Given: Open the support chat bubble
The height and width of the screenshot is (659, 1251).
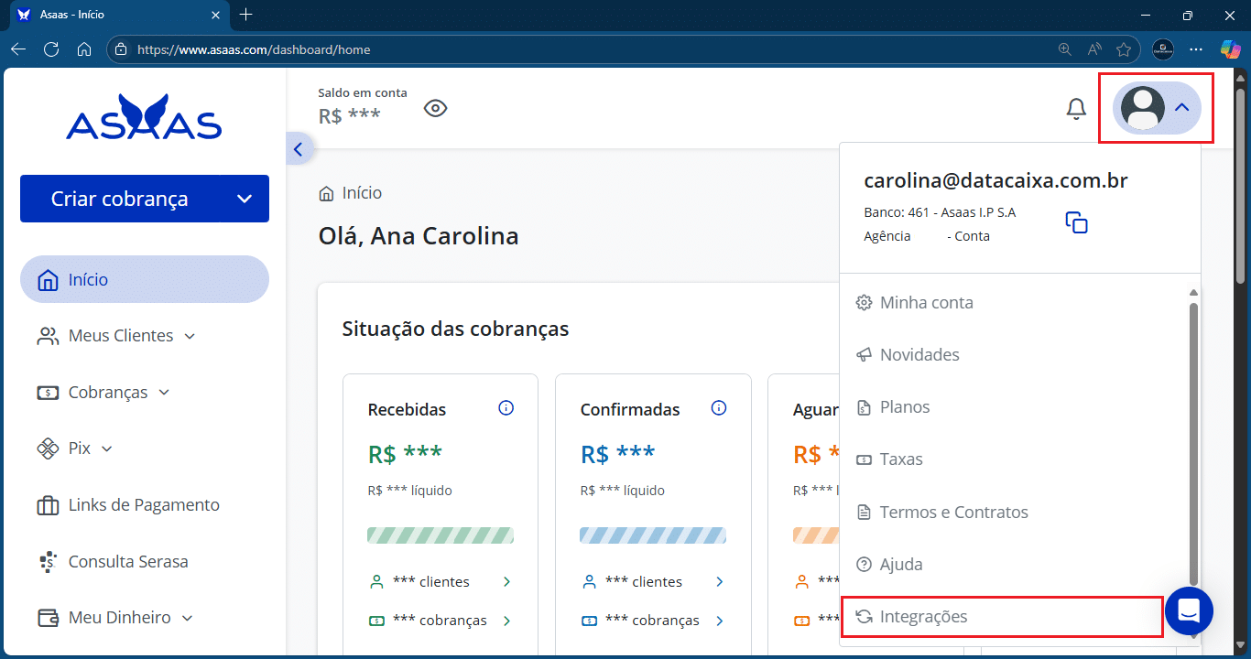Looking at the screenshot, I should pos(1189,611).
